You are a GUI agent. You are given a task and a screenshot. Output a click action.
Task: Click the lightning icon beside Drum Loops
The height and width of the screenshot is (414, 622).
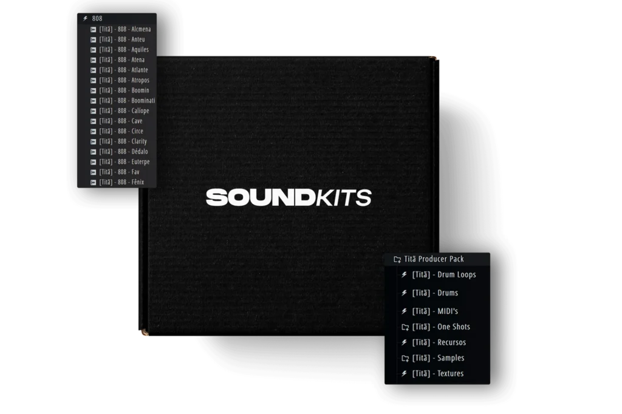(405, 274)
